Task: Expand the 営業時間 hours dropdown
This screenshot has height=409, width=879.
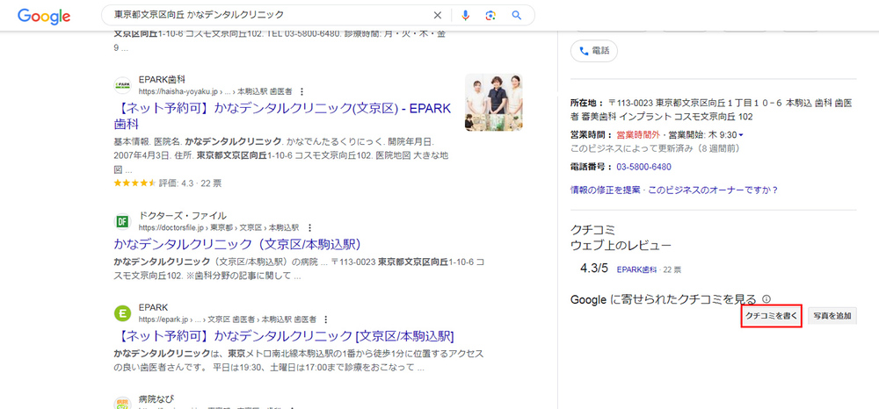Action: coord(741,135)
